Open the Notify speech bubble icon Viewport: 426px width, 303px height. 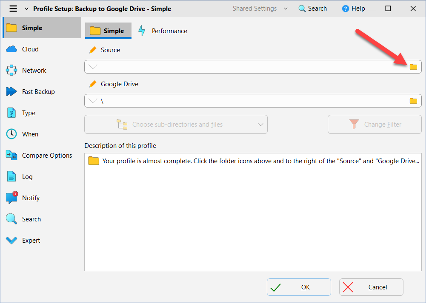pos(11,198)
